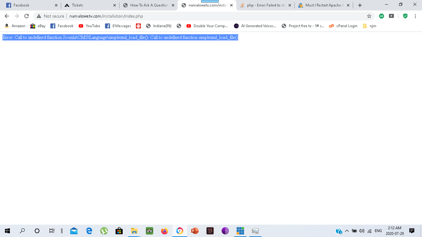
Task: Open the monitor chart taskbar app
Action: (x=255, y=231)
